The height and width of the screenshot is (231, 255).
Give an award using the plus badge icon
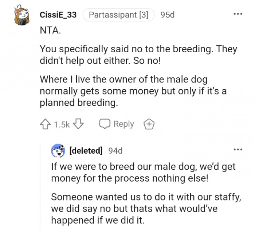148,124
